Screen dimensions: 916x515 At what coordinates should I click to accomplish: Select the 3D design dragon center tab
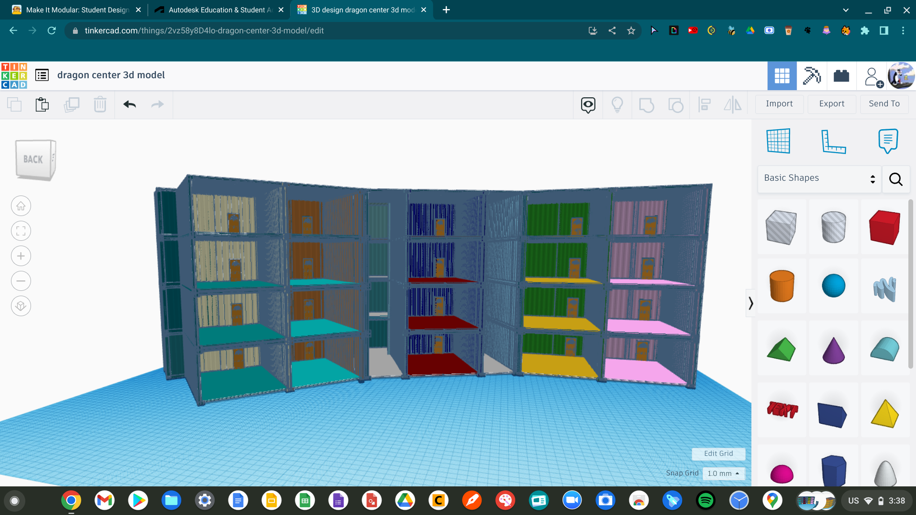363,10
